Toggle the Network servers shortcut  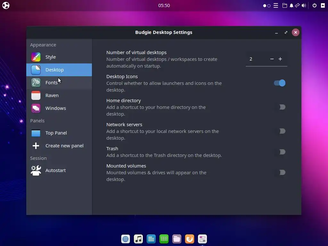(x=280, y=131)
